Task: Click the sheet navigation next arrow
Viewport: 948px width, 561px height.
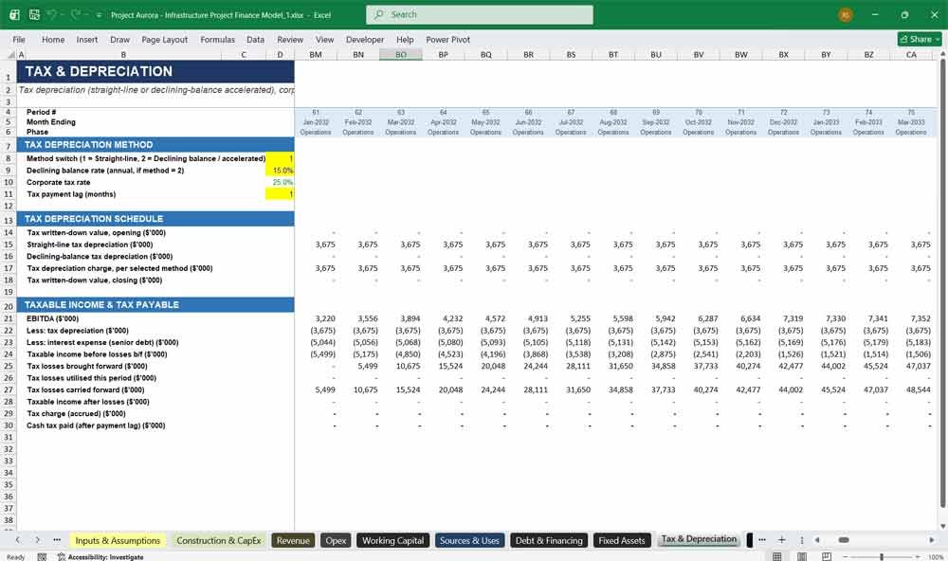Action: (38, 540)
